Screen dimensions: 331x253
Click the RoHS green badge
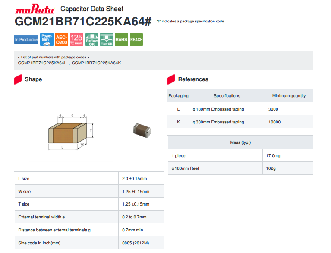pos(121,39)
